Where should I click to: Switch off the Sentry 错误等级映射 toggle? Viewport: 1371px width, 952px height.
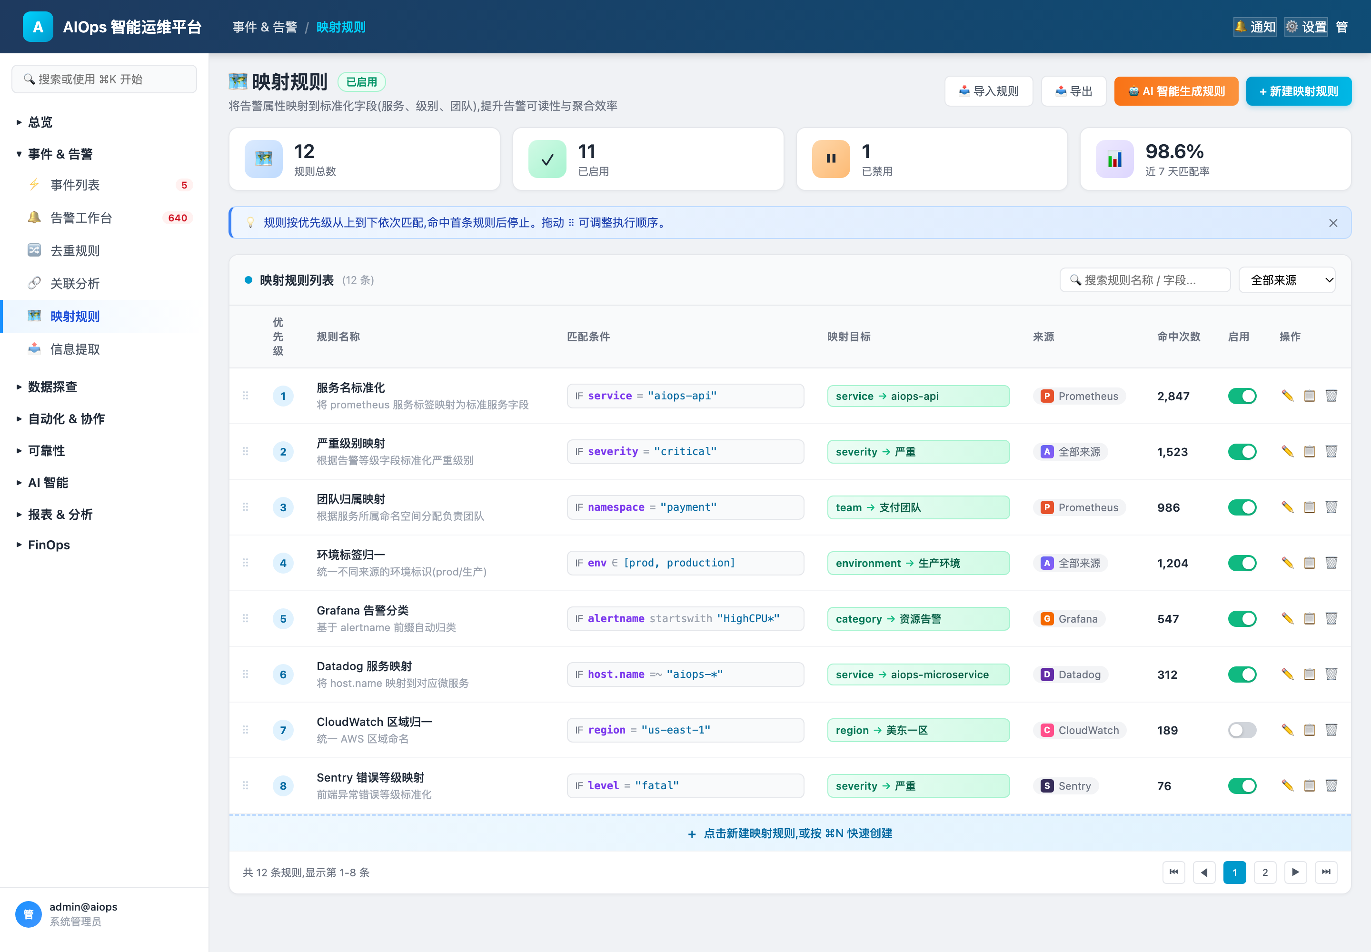[1242, 785]
